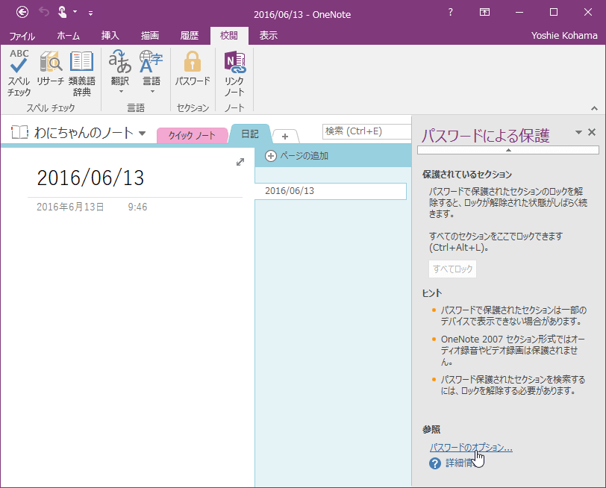606x488 pixels.
Task: Click the 言語 language icon
Action: point(151,61)
